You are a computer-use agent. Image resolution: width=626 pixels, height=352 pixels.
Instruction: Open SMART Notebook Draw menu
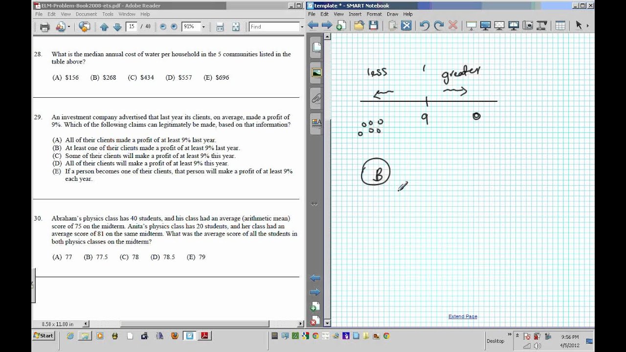pyautogui.click(x=392, y=14)
